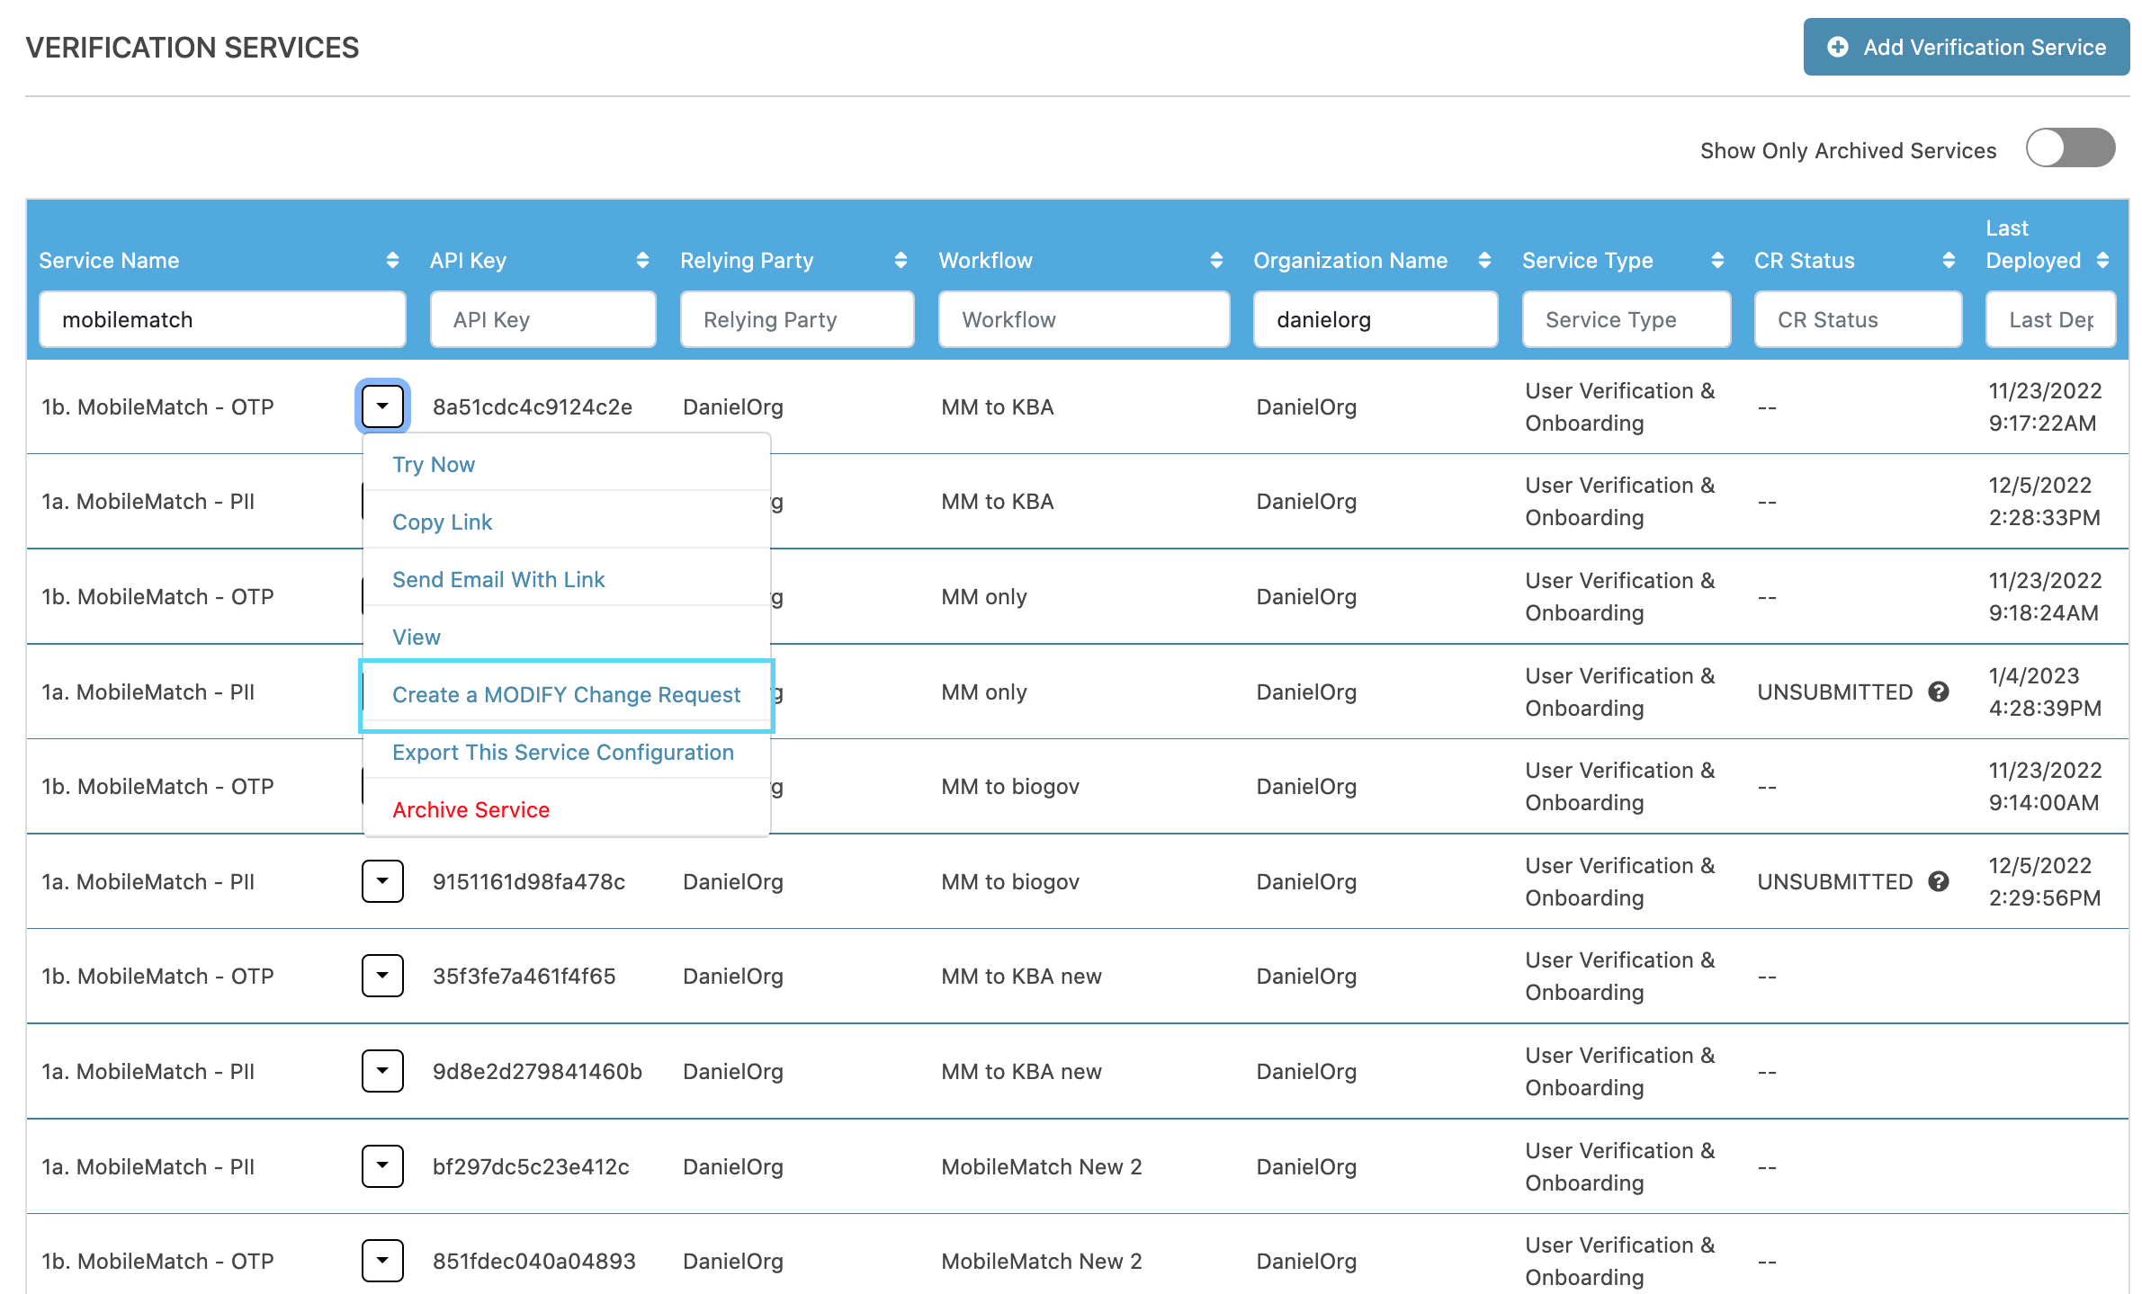Sort by Organization Name column icon

coord(1484,261)
